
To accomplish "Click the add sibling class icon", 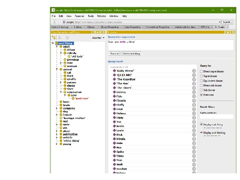I will [60, 37].
